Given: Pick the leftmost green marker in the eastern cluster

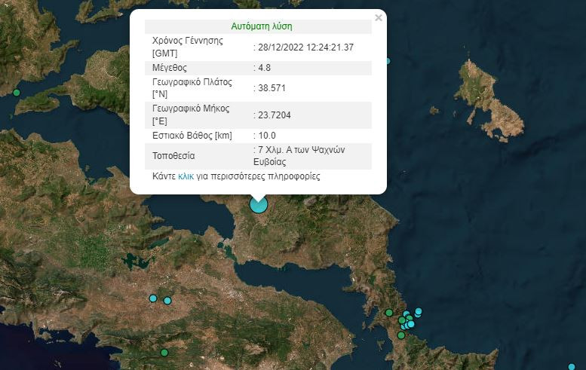Looking at the screenshot, I should (389, 313).
